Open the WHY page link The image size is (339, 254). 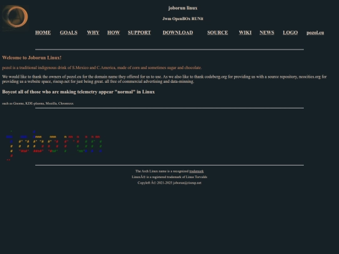[93, 33]
